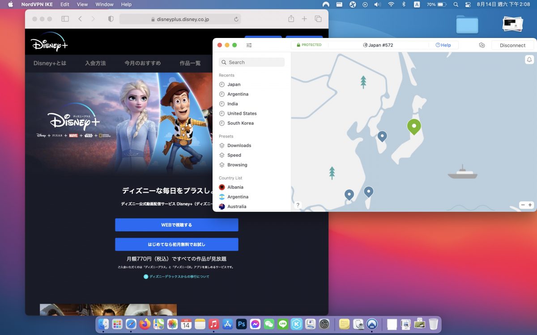Viewport: 537px width, 335px height.
Task: Click the Disconnect button in NordVPN
Action: (x=512, y=45)
